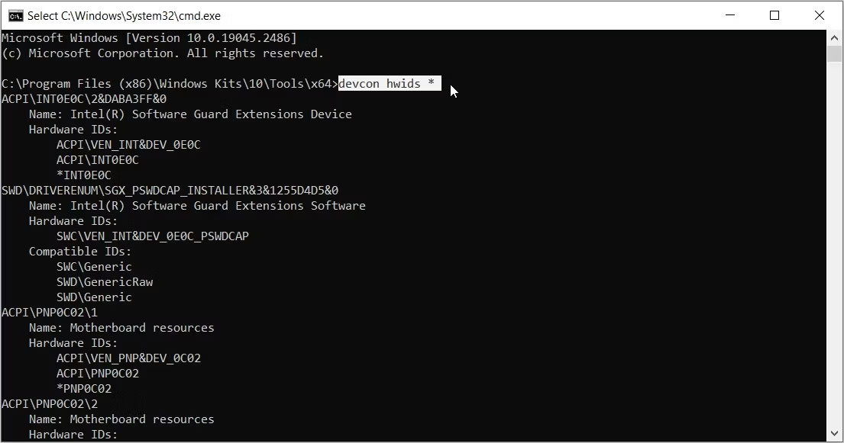844x443 pixels.
Task: Click the Windows Kits x64 path prompt
Action: click(168, 83)
